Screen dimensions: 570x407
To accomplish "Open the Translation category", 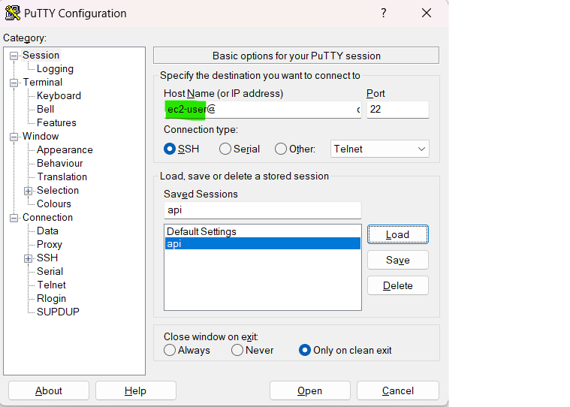I will tap(62, 176).
